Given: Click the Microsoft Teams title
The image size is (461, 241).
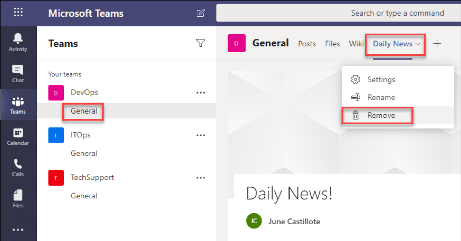Looking at the screenshot, I should (x=86, y=13).
